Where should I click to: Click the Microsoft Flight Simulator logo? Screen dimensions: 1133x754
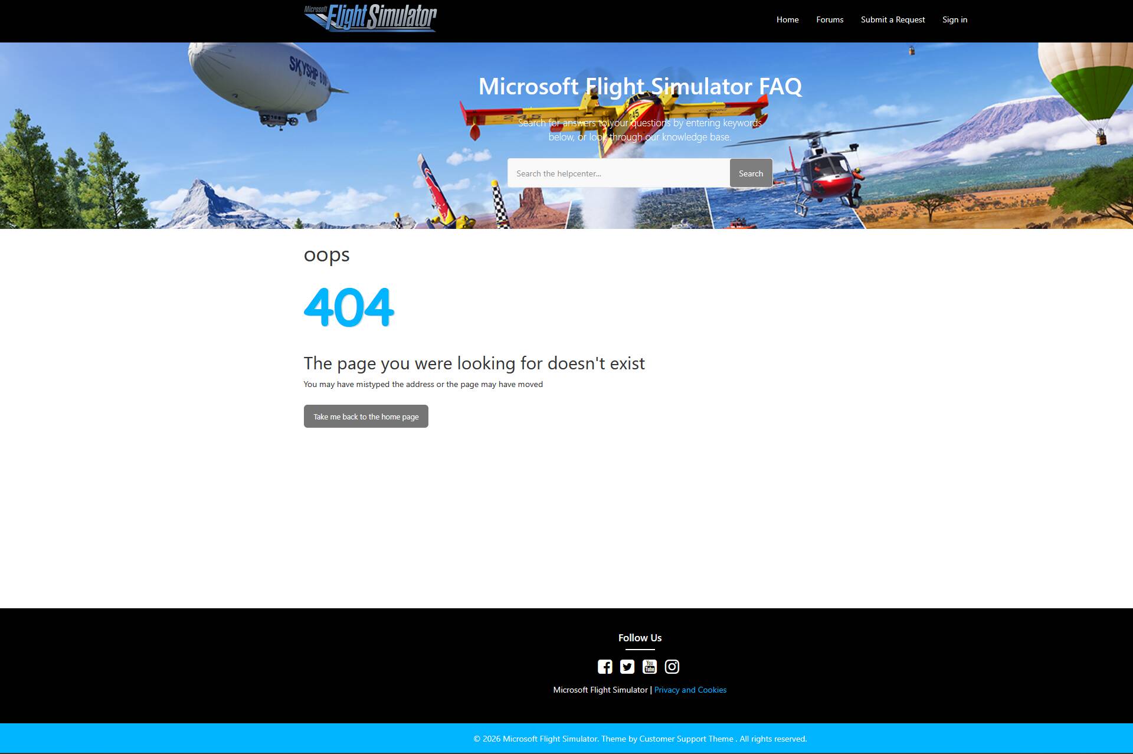371,18
